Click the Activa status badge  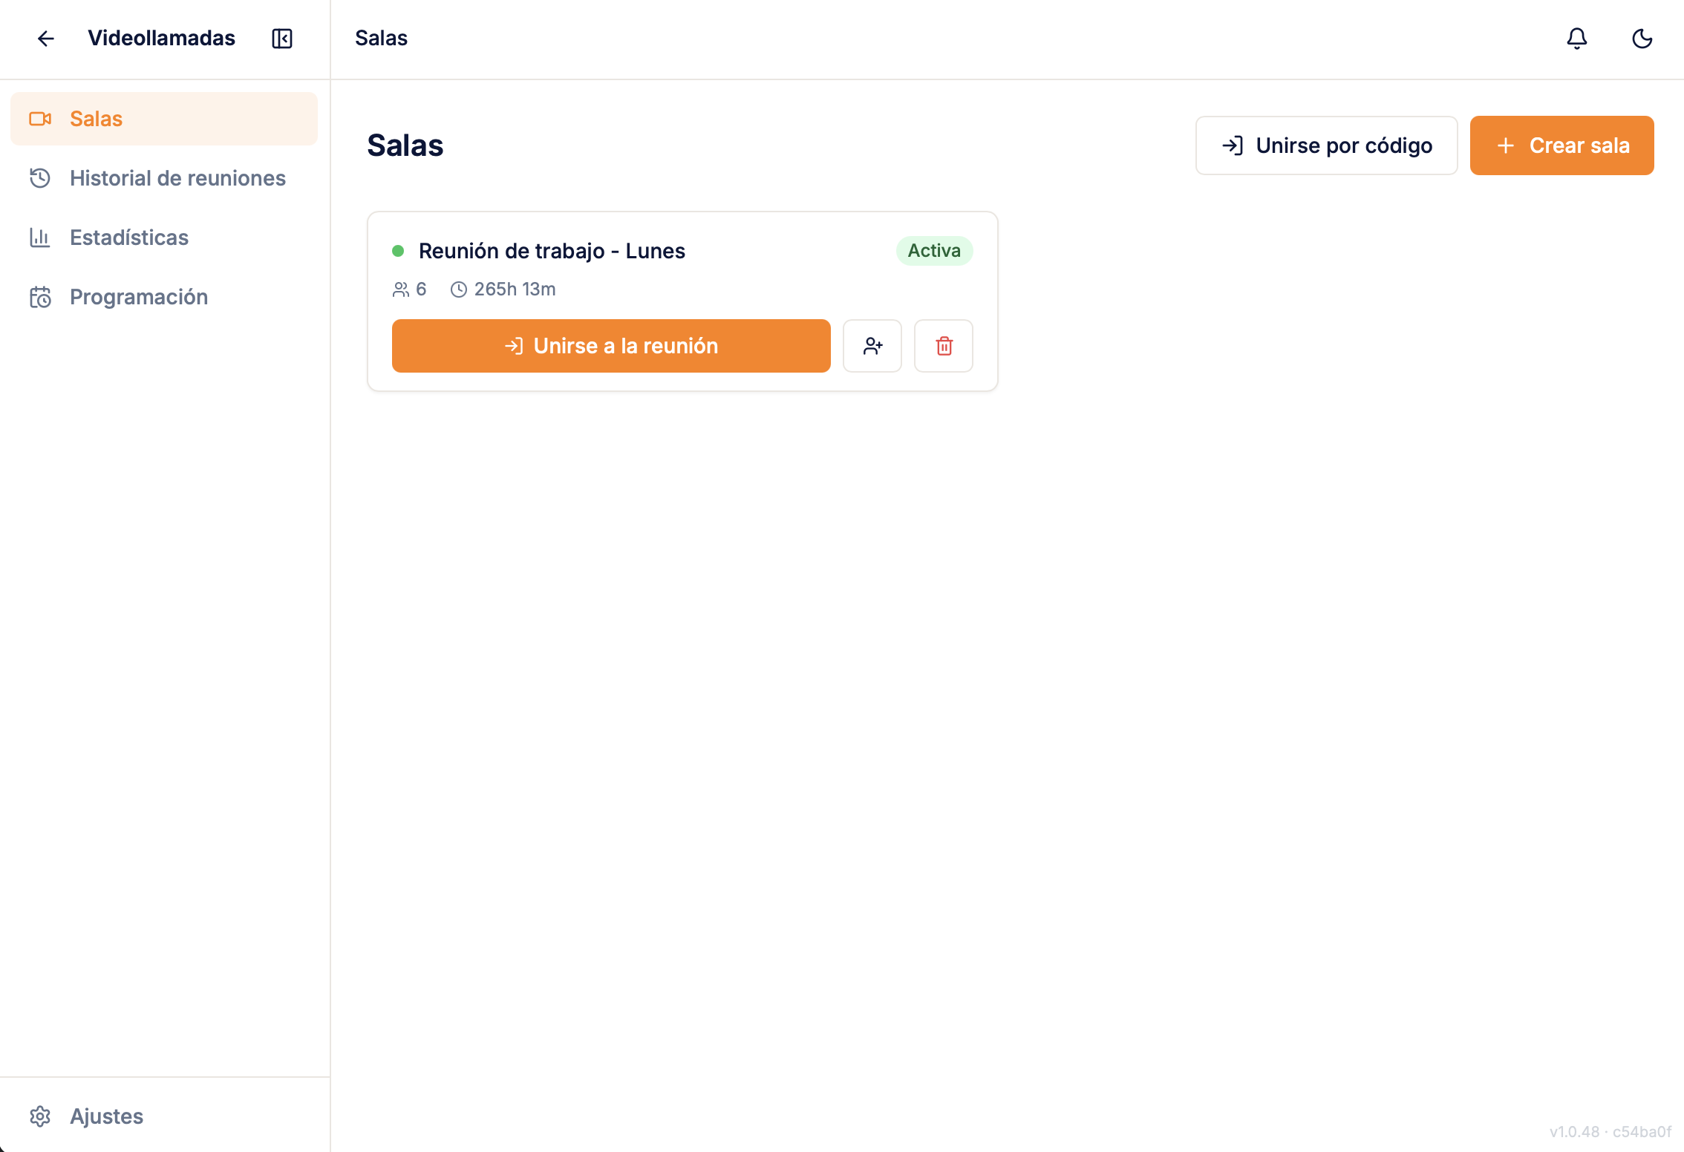tap(934, 251)
